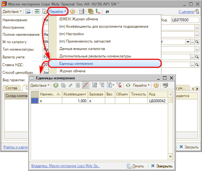
Task: Expand Действия menu in Единицы измерения window
Action: [40, 85]
